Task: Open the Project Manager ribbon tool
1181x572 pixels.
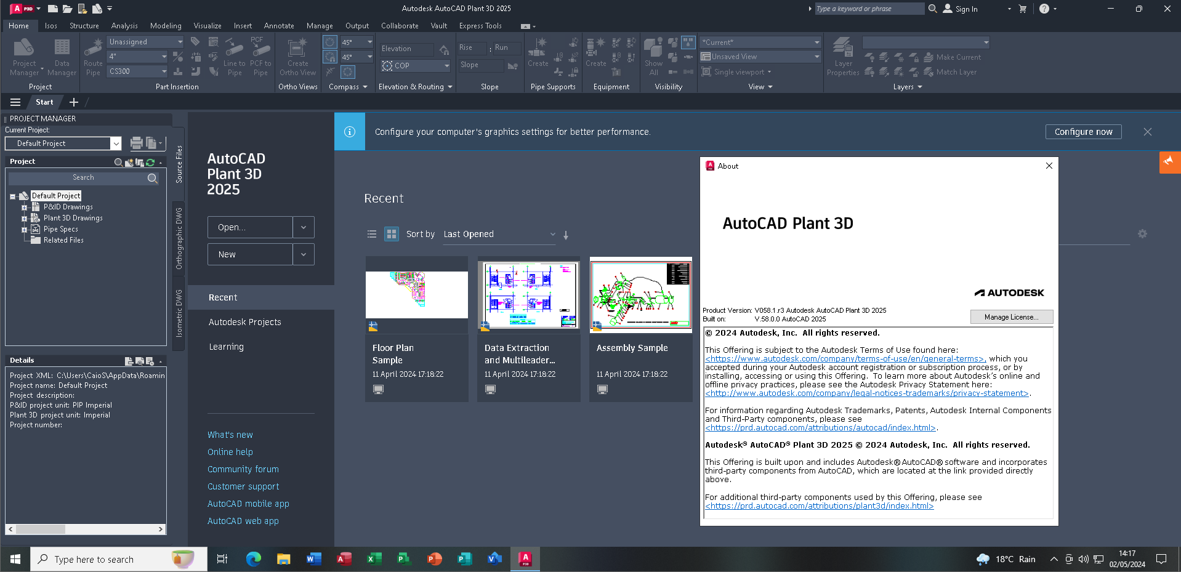Action: [25, 57]
